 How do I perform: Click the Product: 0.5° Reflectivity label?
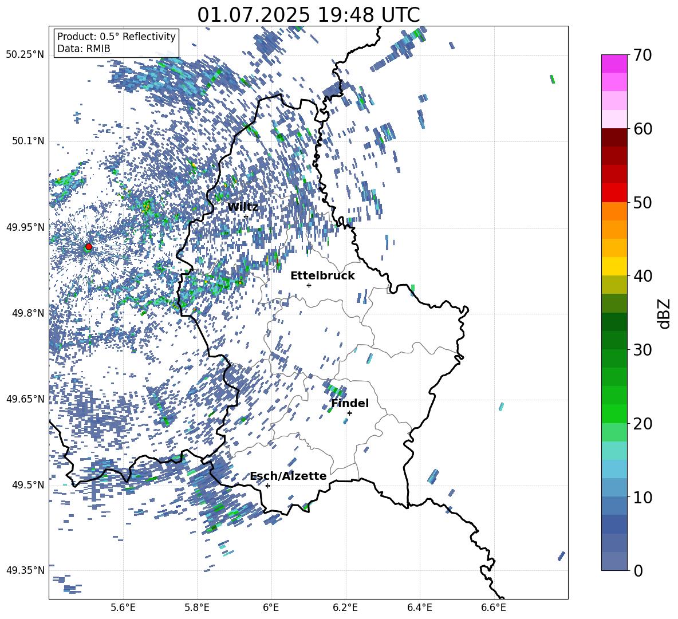pos(116,37)
